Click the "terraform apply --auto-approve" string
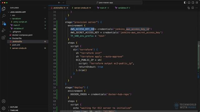Image resolution: width=200 pixels, height=112 pixels. click(x=102, y=57)
